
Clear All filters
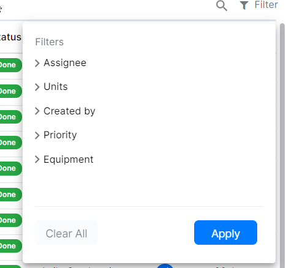click(x=66, y=233)
